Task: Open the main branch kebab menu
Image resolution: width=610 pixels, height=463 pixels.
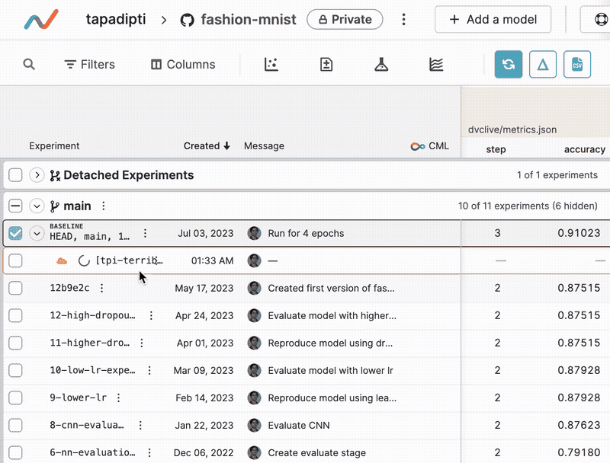Action: [x=104, y=206]
